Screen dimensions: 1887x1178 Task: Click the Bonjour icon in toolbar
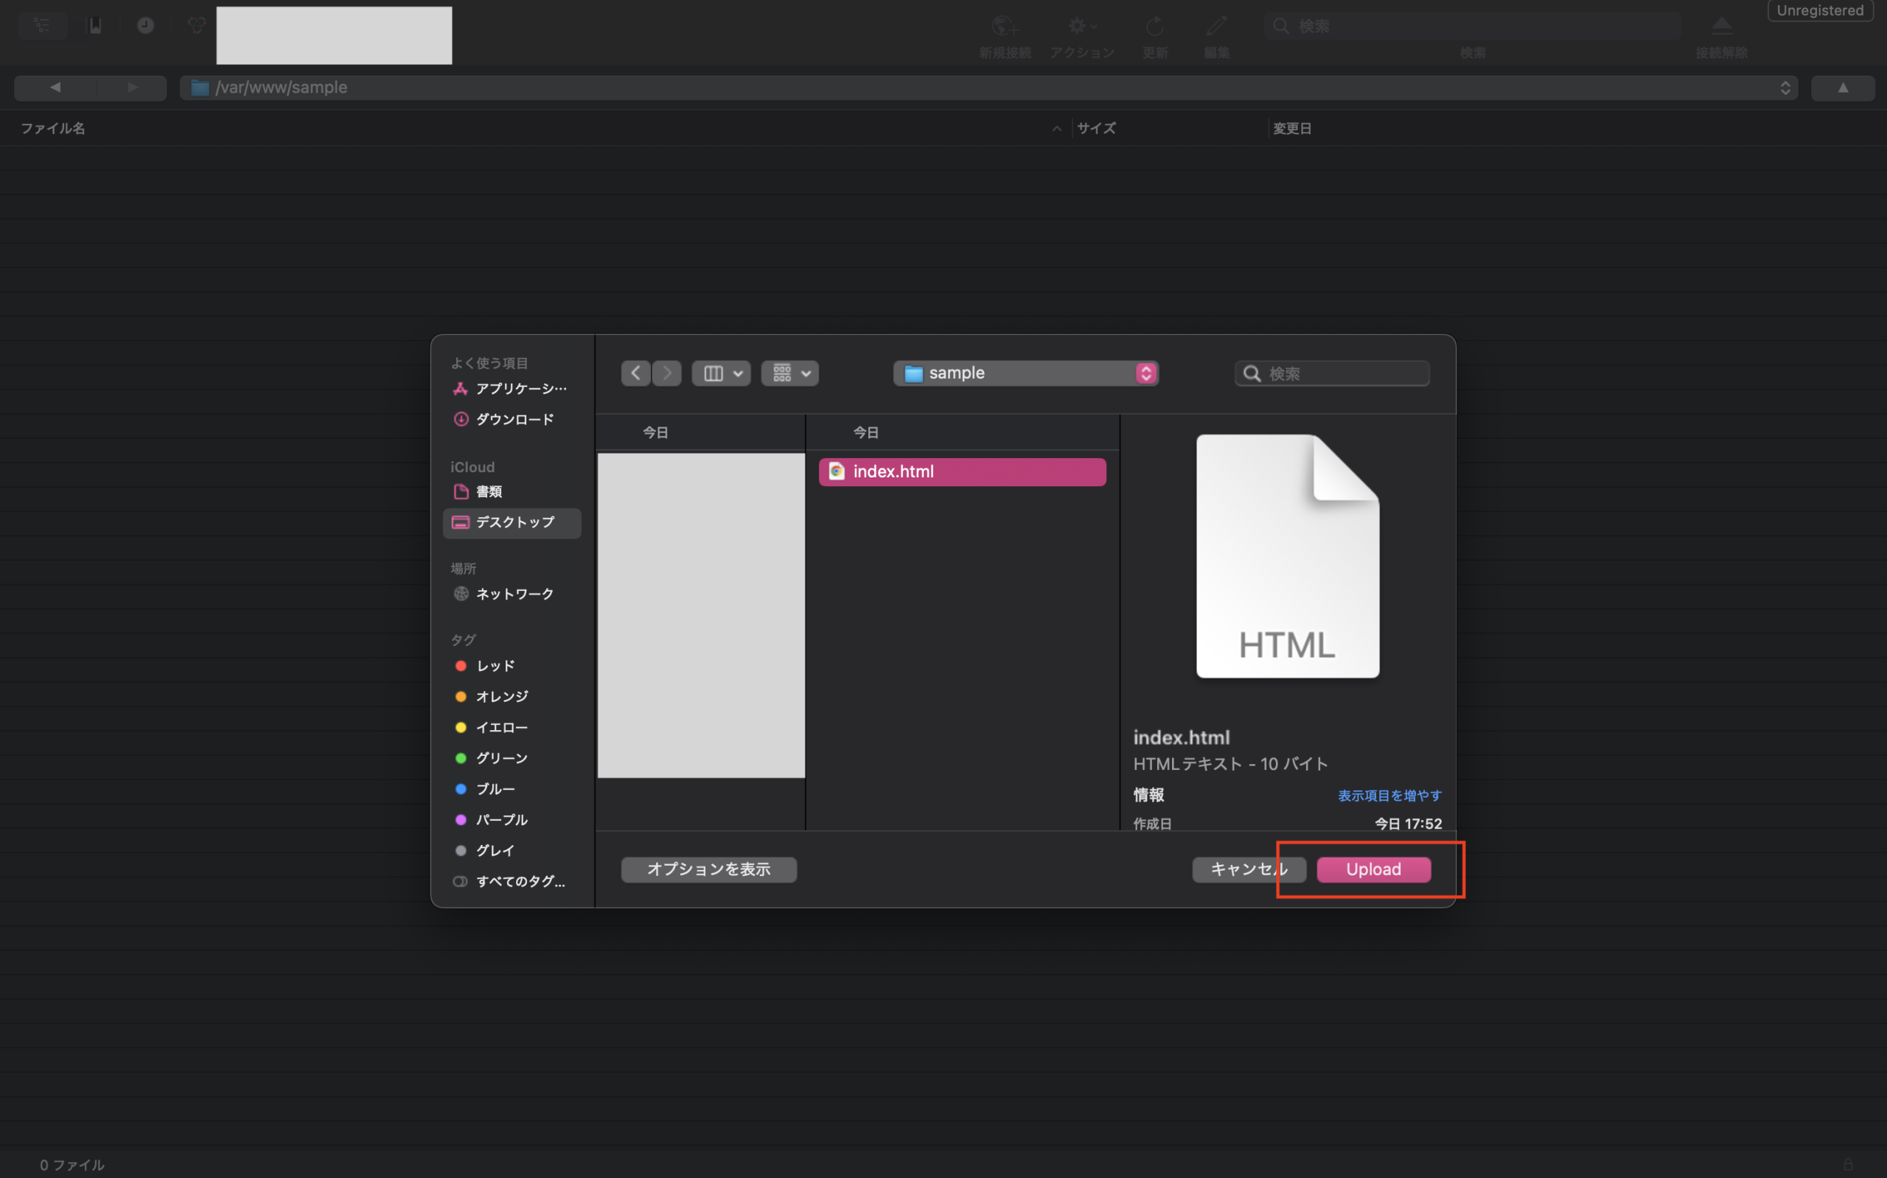(x=196, y=26)
